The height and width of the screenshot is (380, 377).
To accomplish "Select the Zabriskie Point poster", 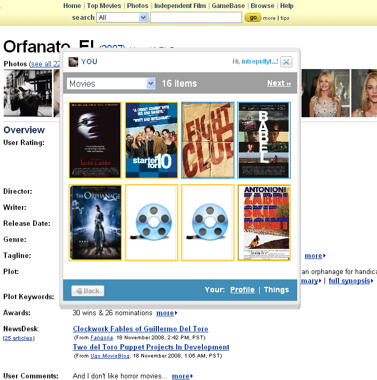I will (264, 223).
